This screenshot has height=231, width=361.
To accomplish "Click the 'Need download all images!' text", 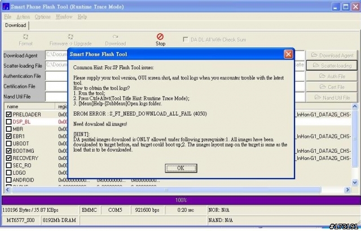I will click(100, 124).
